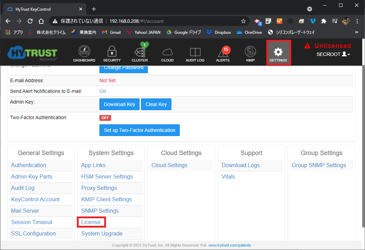
Task: Open the Chrome three-dot menu
Action: [x=357, y=21]
